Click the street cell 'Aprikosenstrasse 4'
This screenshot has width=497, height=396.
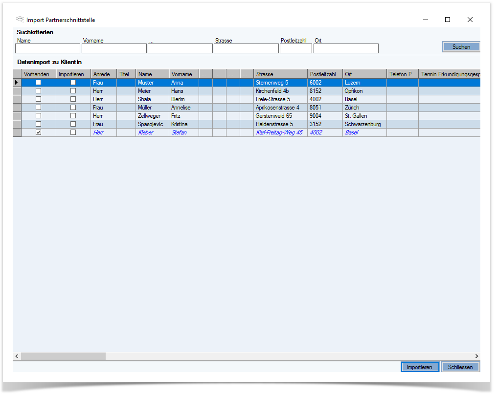pyautogui.click(x=280, y=108)
